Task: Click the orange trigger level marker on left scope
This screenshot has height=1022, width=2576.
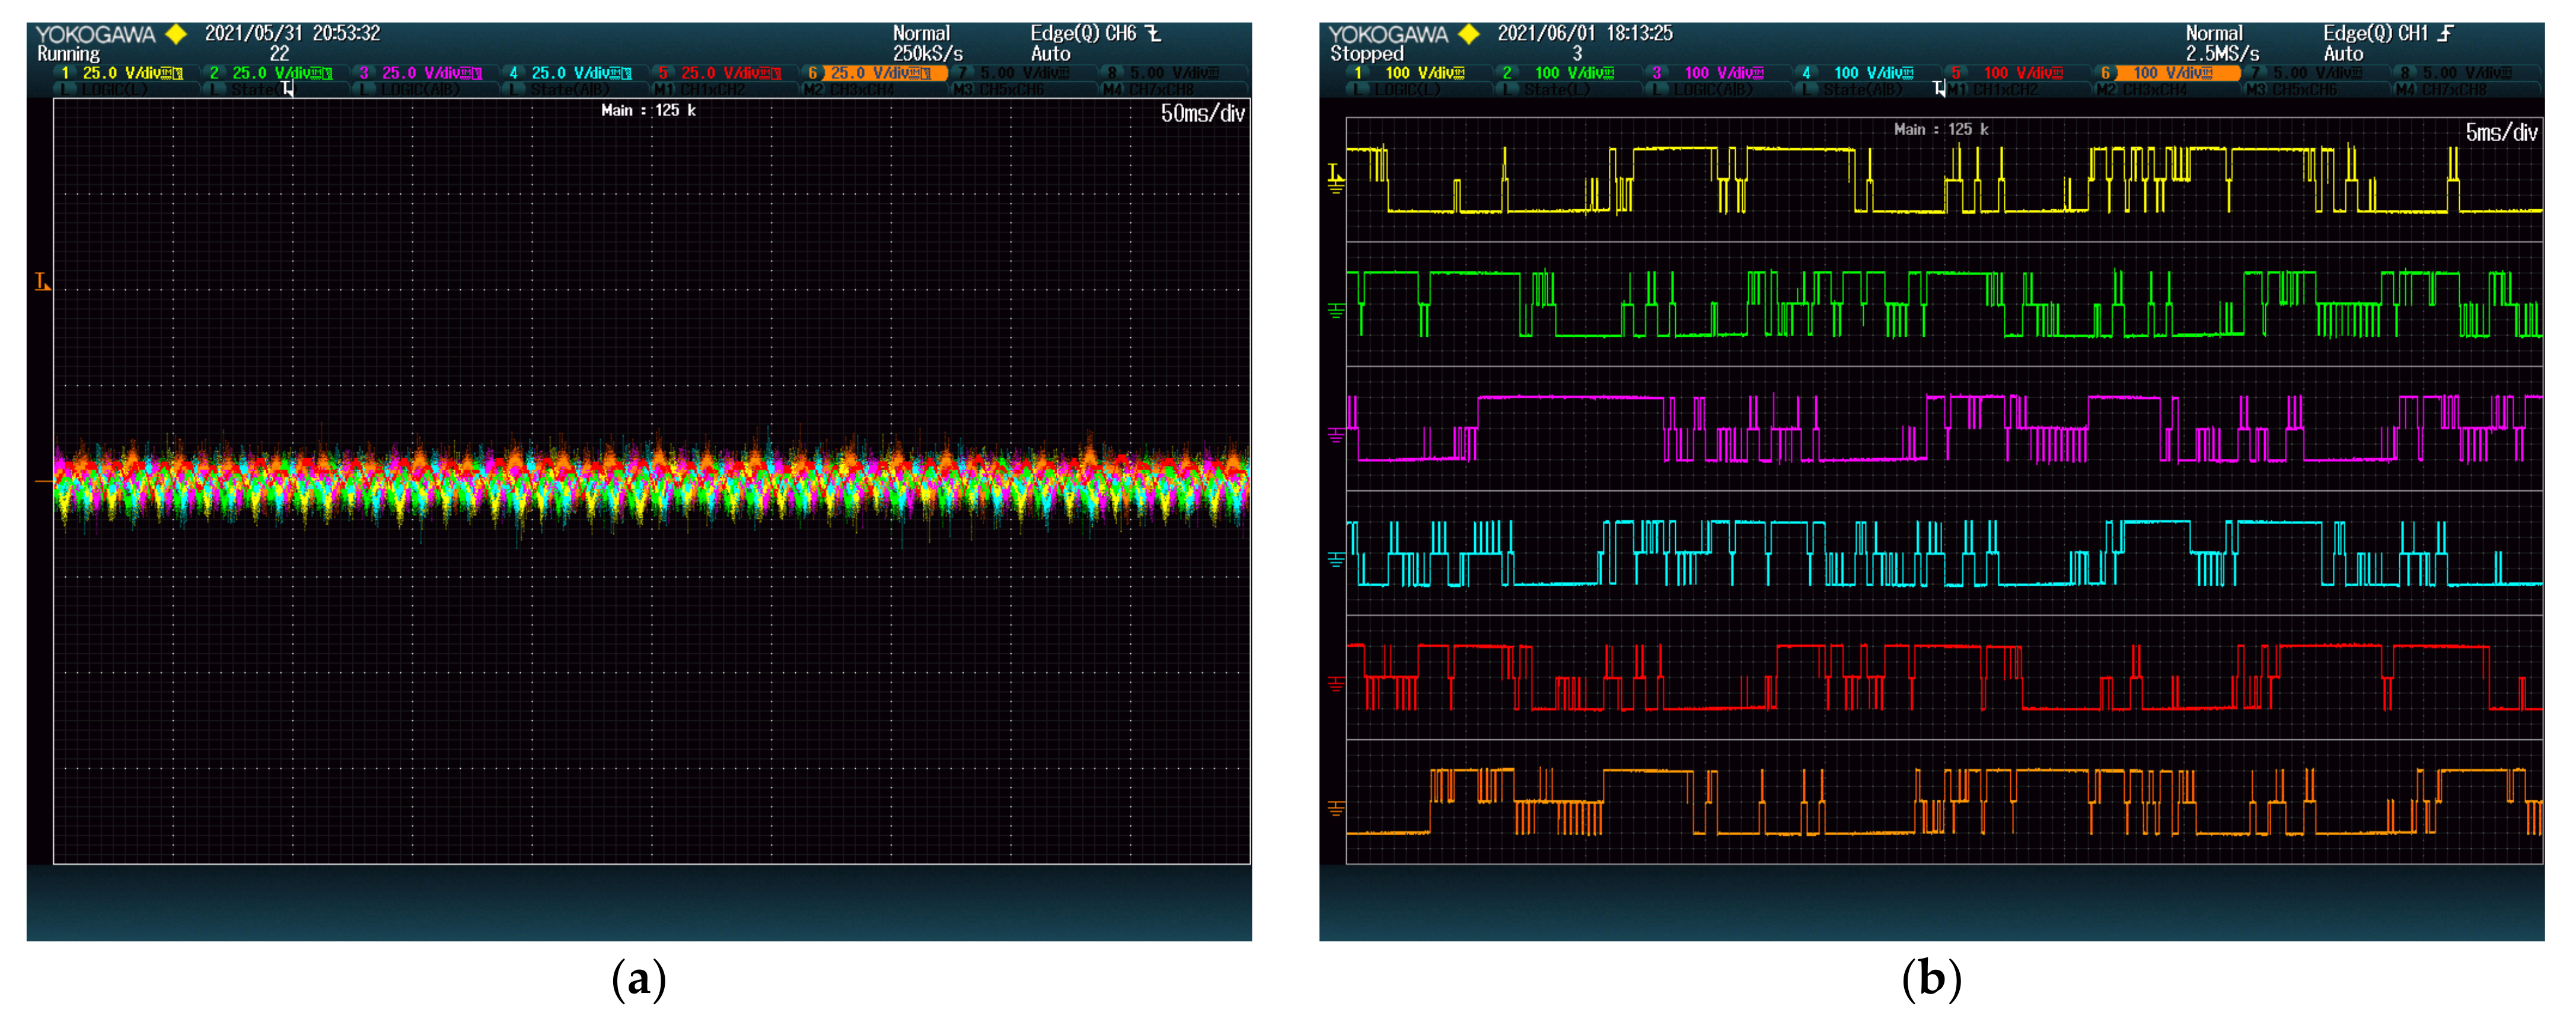Action: coord(42,282)
